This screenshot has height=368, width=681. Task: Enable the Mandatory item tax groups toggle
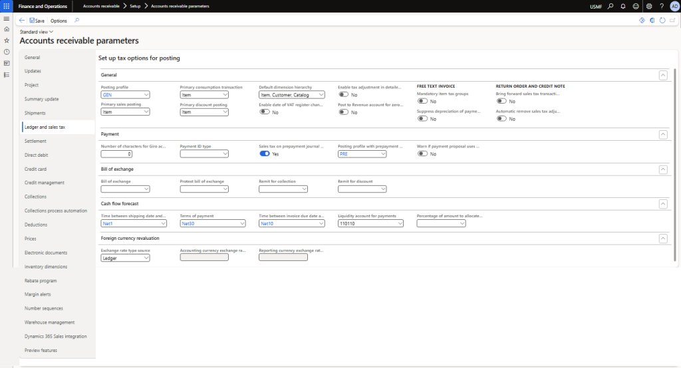(423, 102)
